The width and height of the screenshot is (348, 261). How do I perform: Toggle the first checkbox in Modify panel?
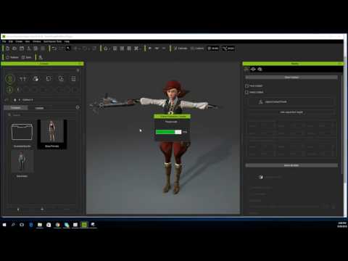(246, 86)
